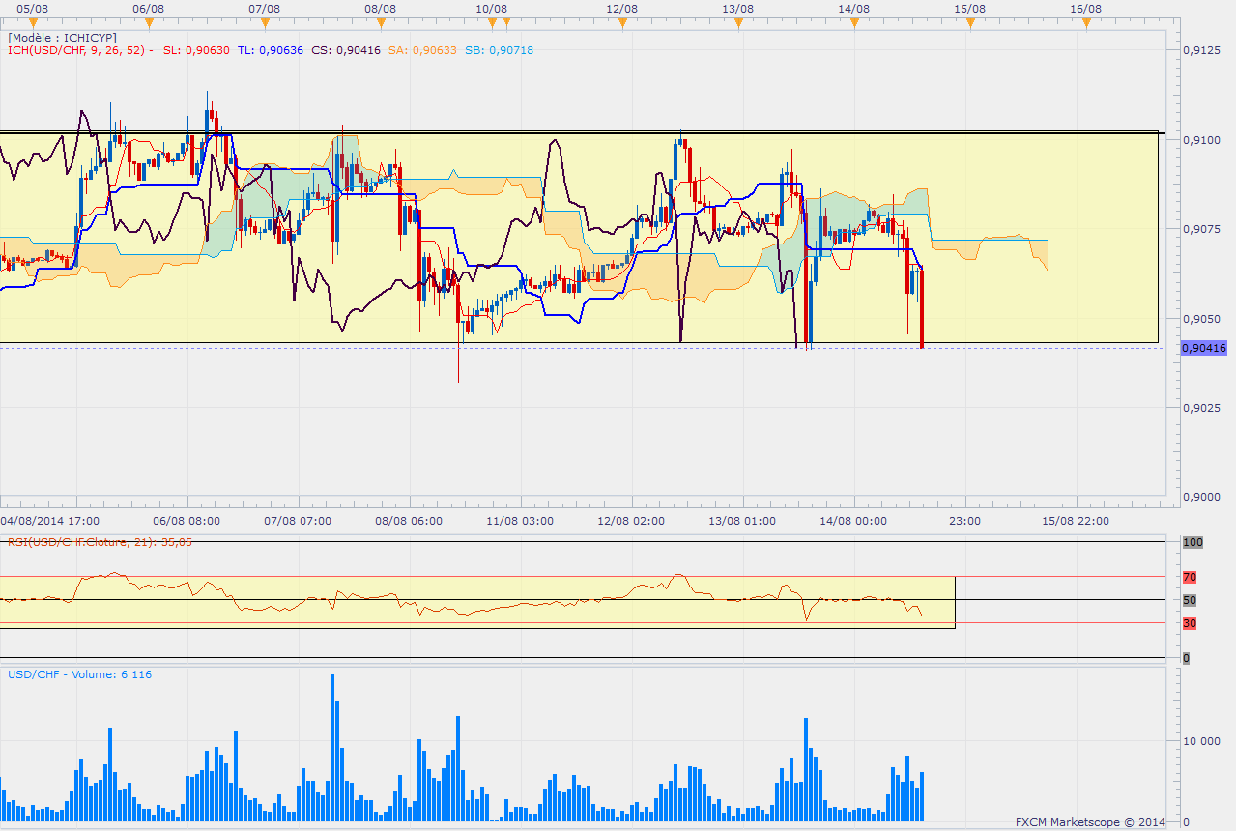Click the orange marker under 13/08
The width and height of the screenshot is (1236, 831).
coord(738,23)
